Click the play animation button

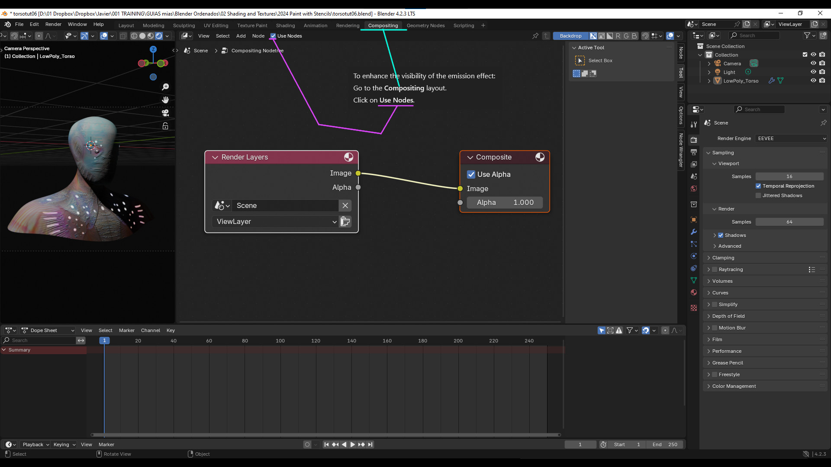click(x=352, y=445)
